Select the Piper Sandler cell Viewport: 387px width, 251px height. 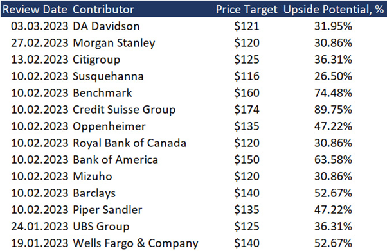[107, 210]
